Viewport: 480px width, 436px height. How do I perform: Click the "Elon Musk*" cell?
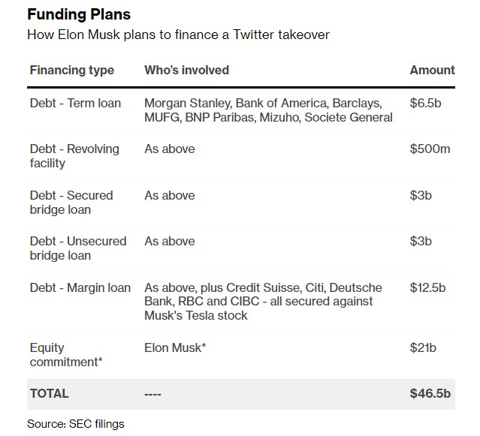(175, 348)
